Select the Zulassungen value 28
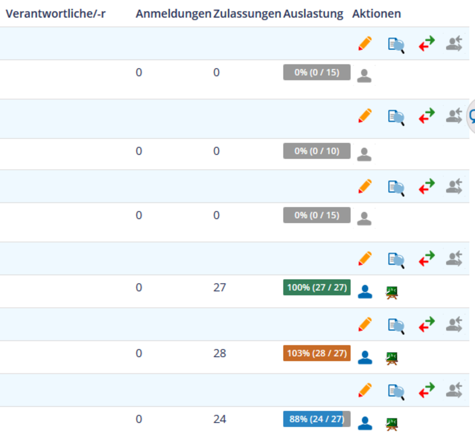475x439 pixels. (x=220, y=353)
